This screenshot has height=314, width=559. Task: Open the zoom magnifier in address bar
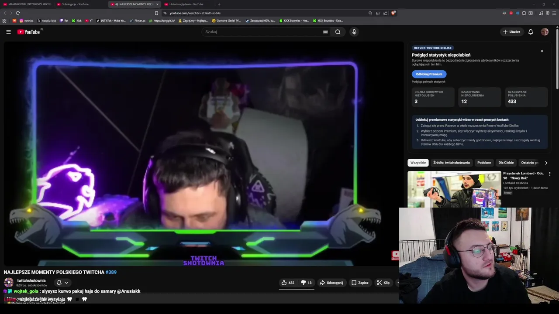(370, 13)
